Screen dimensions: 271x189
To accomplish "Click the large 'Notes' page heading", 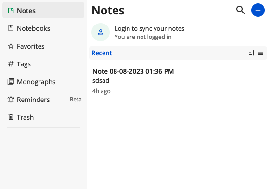I will (108, 11).
